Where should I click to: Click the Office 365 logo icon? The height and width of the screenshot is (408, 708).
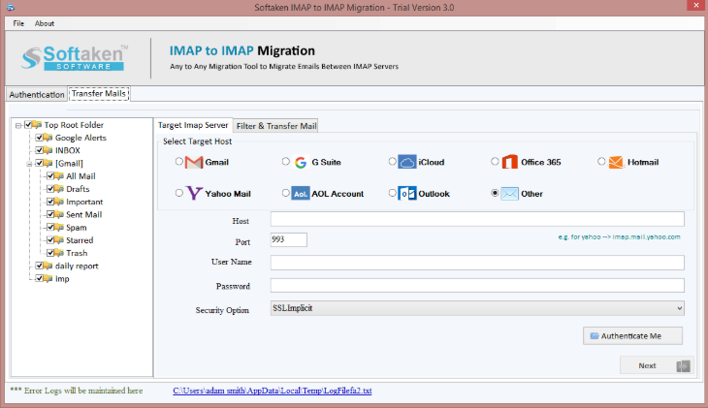[x=510, y=162]
